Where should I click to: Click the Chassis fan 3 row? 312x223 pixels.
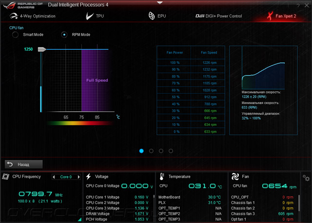(x=262, y=214)
